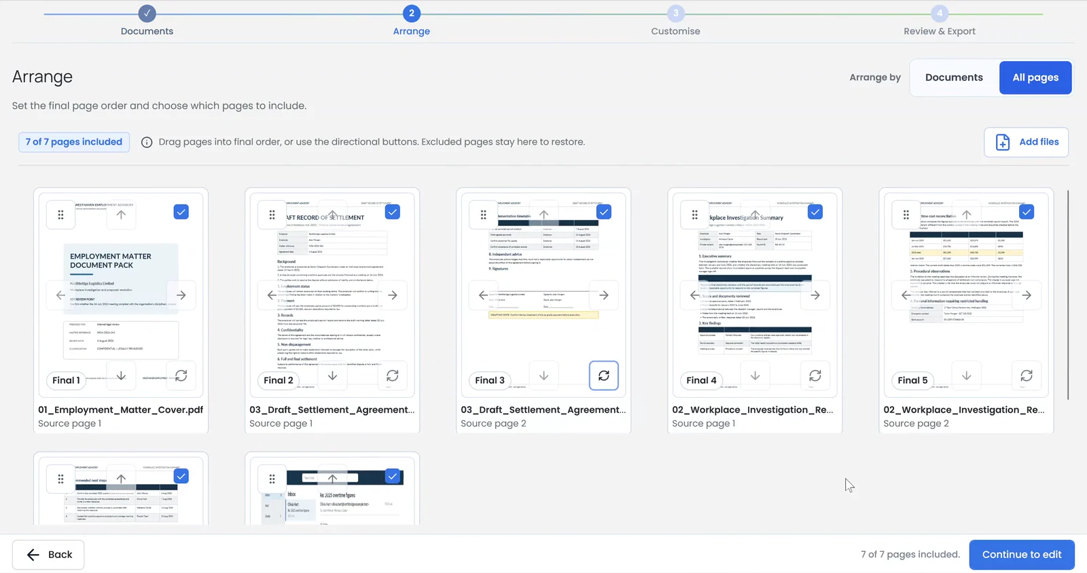Move Final 2 page left with arrow
The width and height of the screenshot is (1087, 573).
272,295
